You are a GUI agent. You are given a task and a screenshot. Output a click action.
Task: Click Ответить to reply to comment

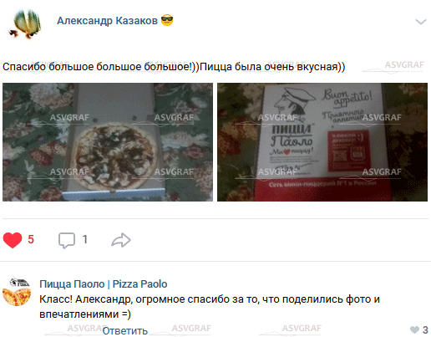click(125, 331)
